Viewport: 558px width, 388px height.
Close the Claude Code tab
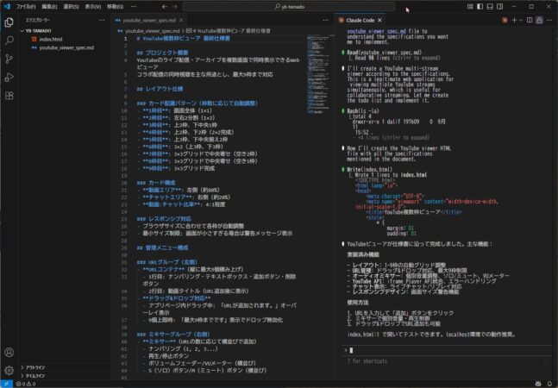[x=379, y=21]
